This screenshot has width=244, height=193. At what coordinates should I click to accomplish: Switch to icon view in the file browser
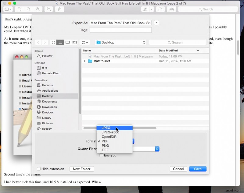click(x=54, y=42)
